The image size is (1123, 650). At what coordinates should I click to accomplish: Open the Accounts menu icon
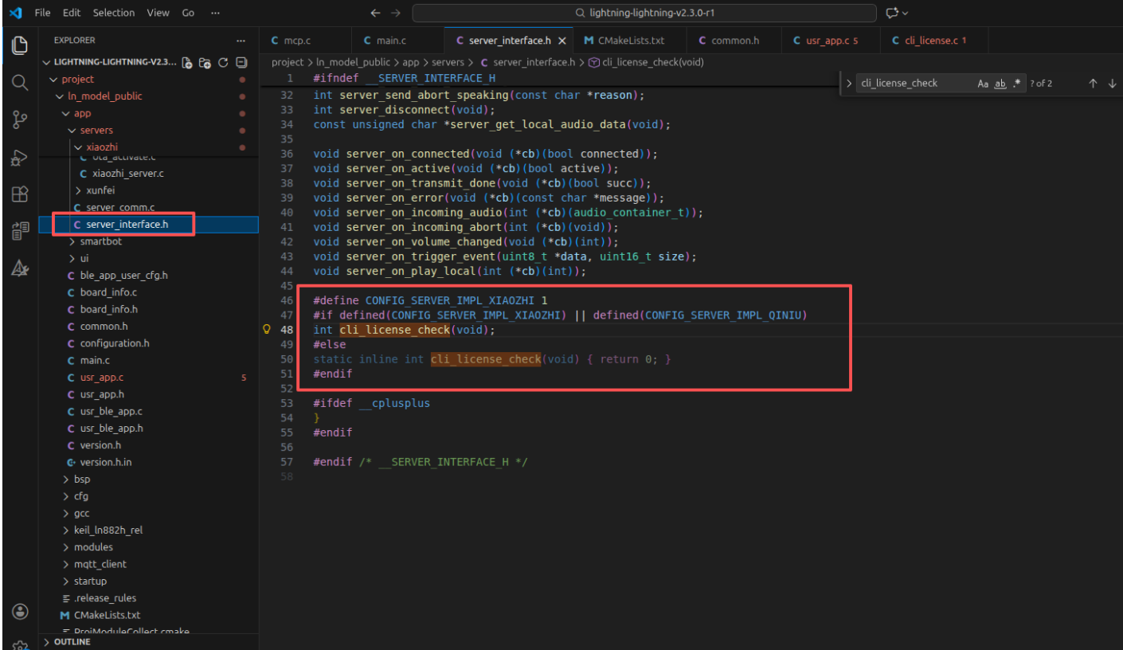[20, 612]
